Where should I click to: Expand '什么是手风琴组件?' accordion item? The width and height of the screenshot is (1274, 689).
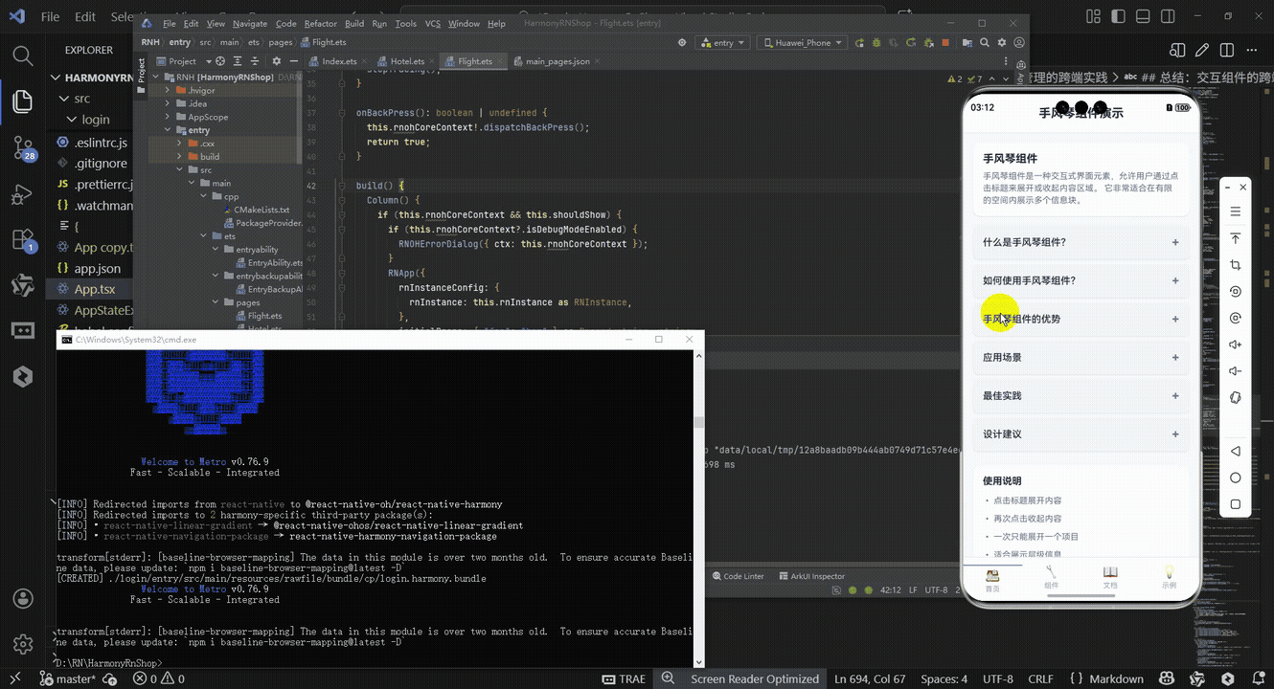point(1081,242)
